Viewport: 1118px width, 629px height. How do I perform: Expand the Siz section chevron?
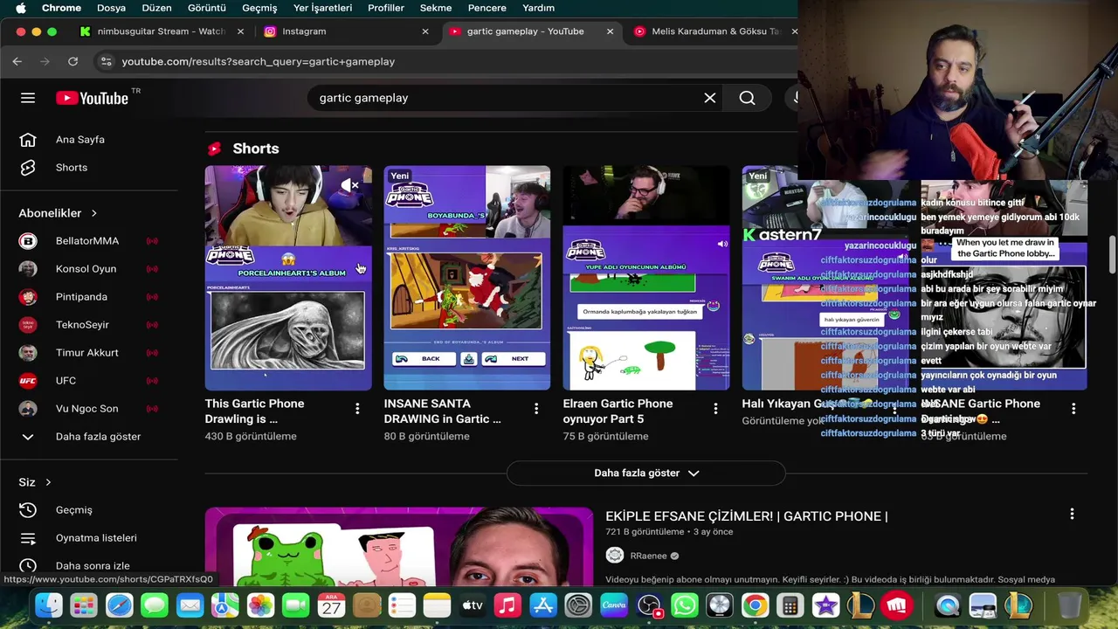[x=48, y=482]
